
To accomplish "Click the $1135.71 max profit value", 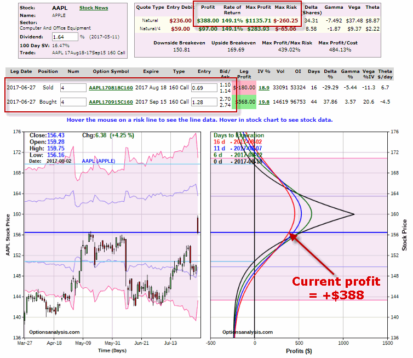I will coord(258,21).
